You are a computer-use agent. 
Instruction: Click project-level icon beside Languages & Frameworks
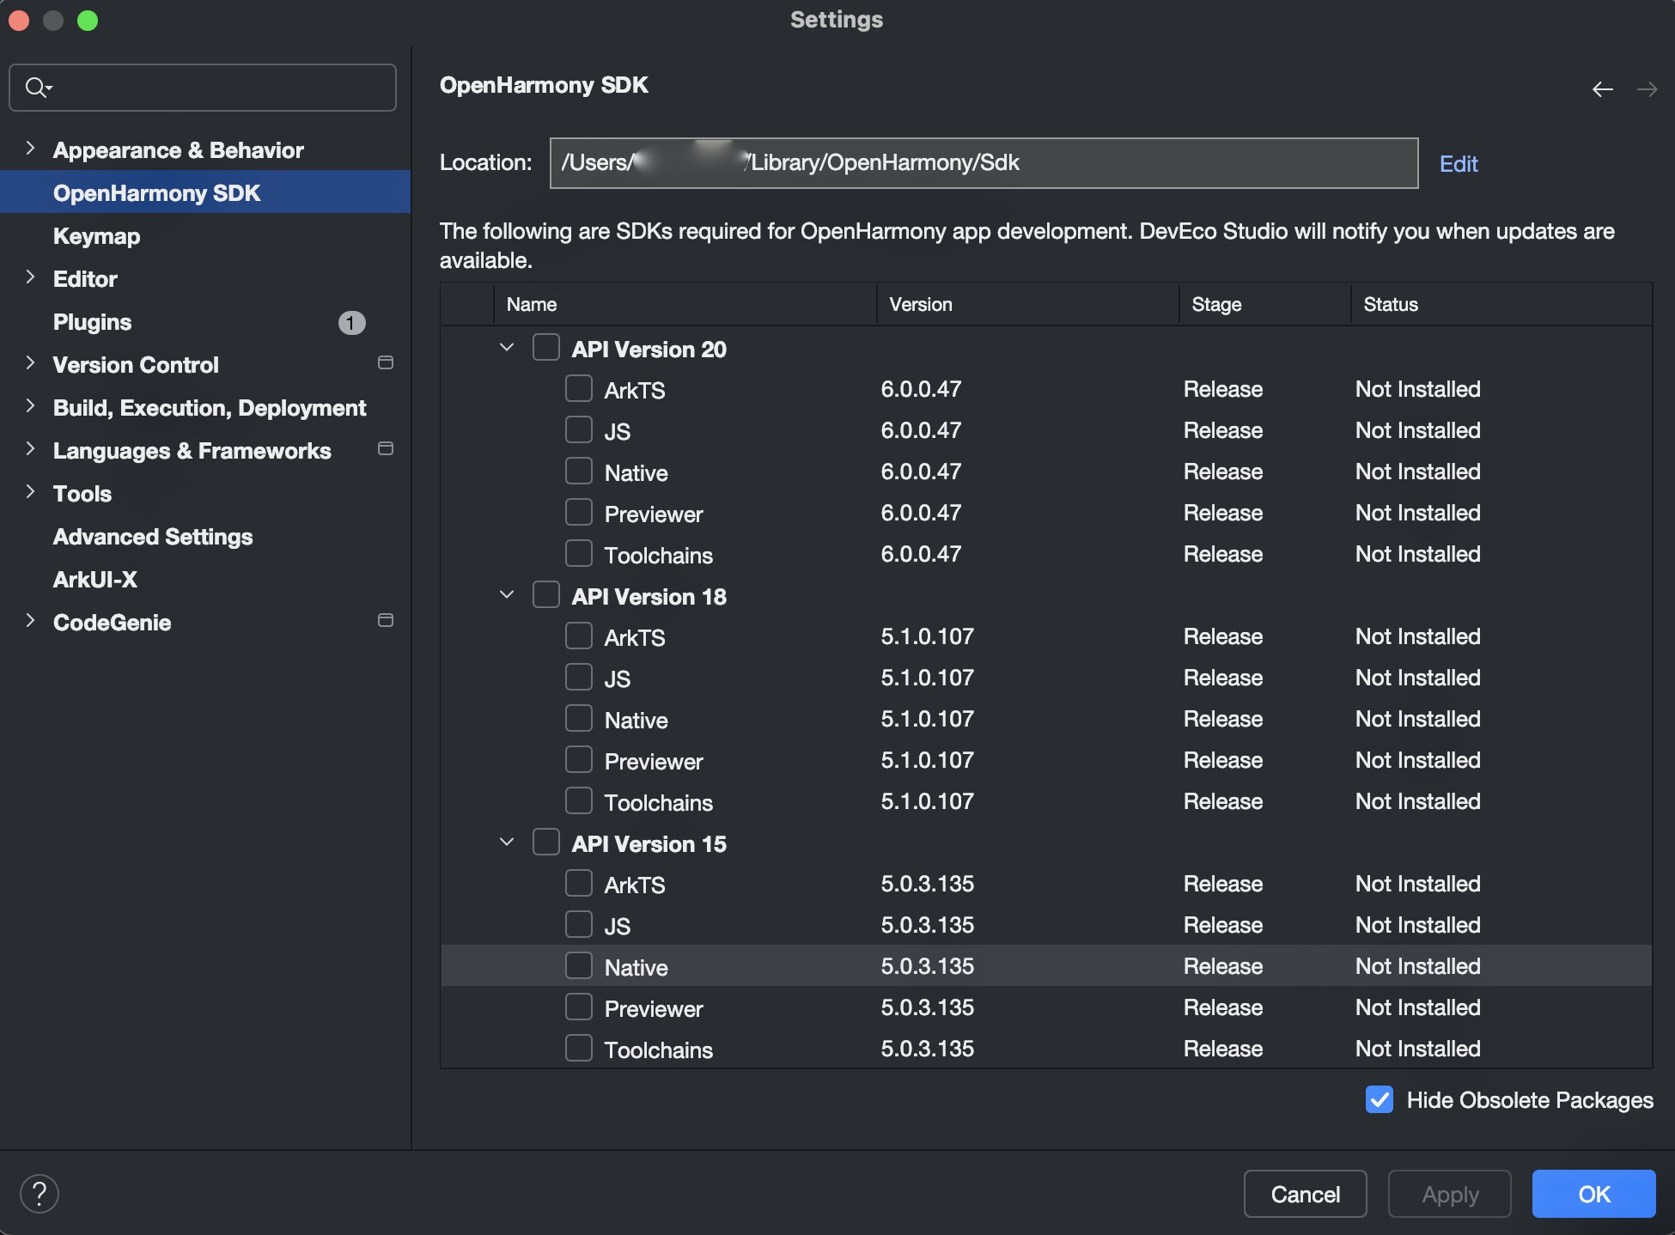click(x=386, y=449)
